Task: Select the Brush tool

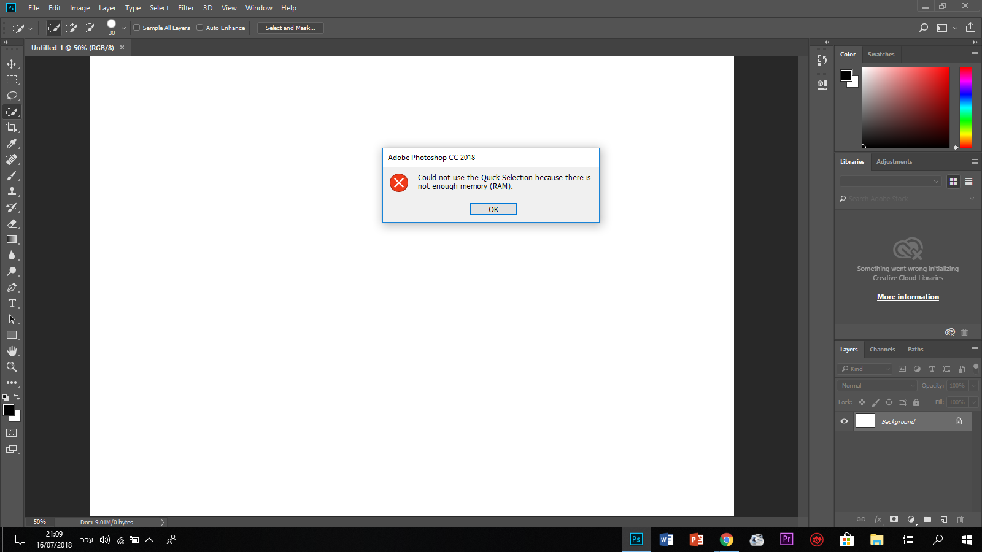Action: coord(12,175)
